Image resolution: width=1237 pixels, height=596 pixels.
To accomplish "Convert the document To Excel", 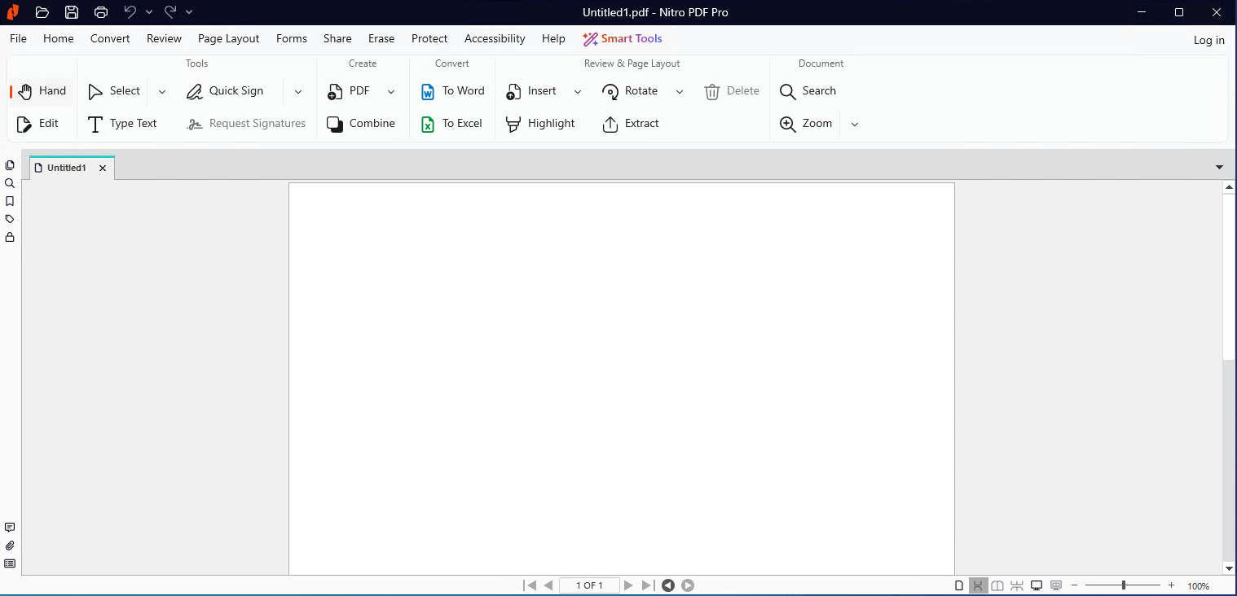I will click(452, 124).
